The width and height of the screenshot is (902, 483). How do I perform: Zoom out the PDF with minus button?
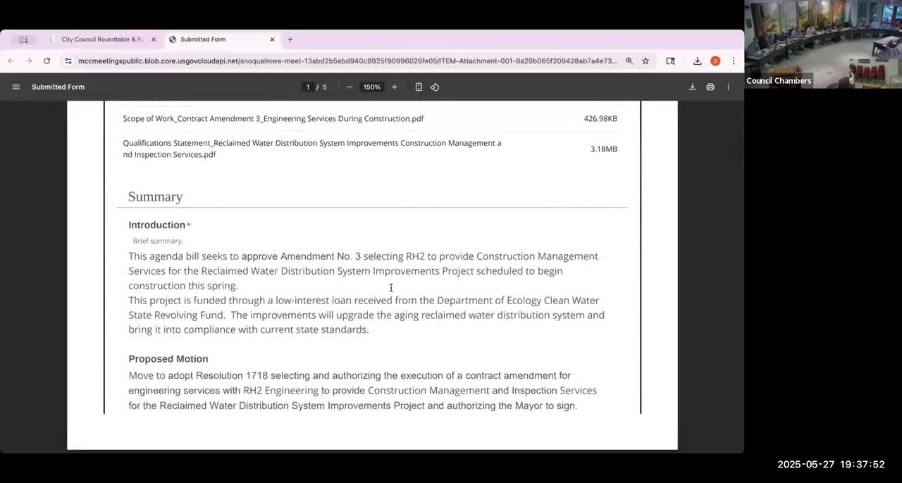pyautogui.click(x=349, y=87)
